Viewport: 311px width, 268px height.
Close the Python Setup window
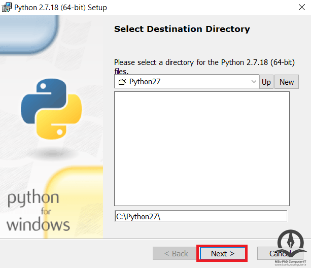coord(302,7)
